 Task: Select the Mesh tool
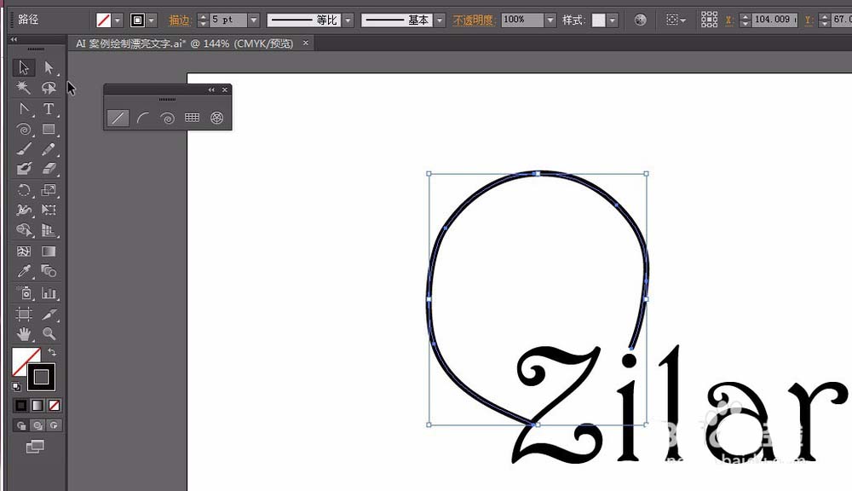coord(23,251)
